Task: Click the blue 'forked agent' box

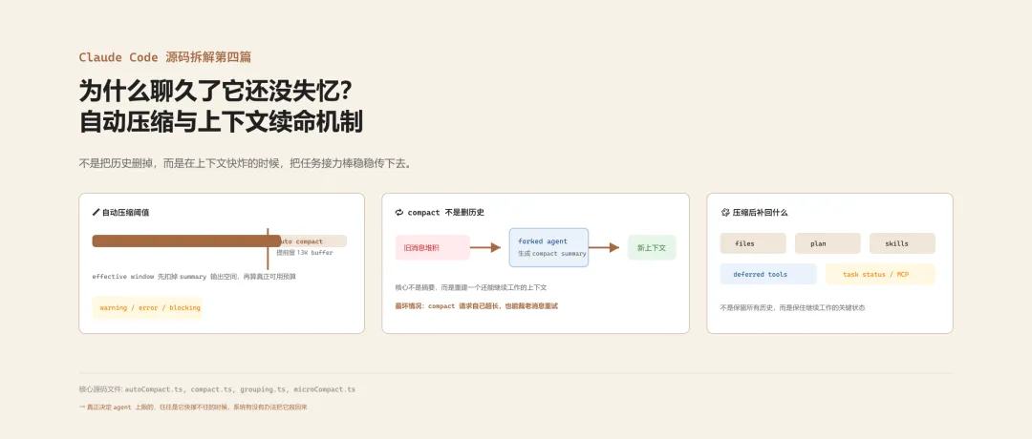Action: (548, 248)
